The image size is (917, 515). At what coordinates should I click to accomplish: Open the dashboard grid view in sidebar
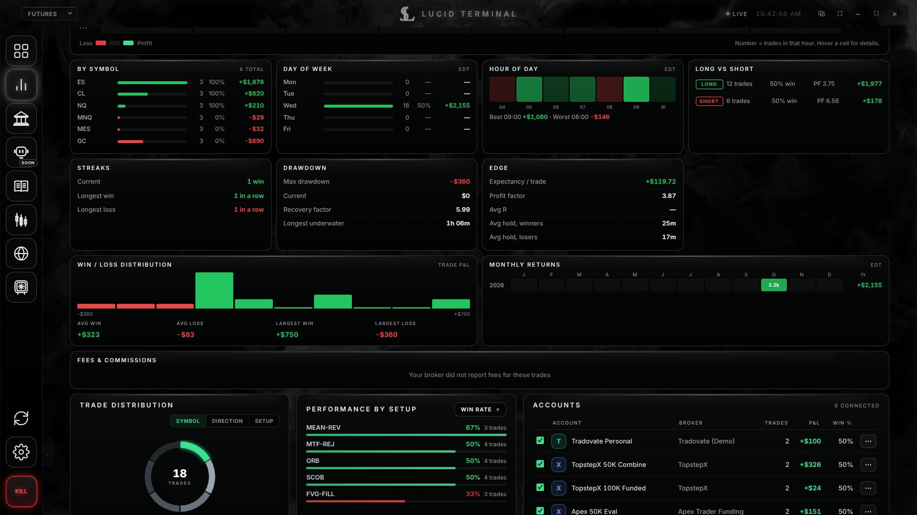click(21, 51)
